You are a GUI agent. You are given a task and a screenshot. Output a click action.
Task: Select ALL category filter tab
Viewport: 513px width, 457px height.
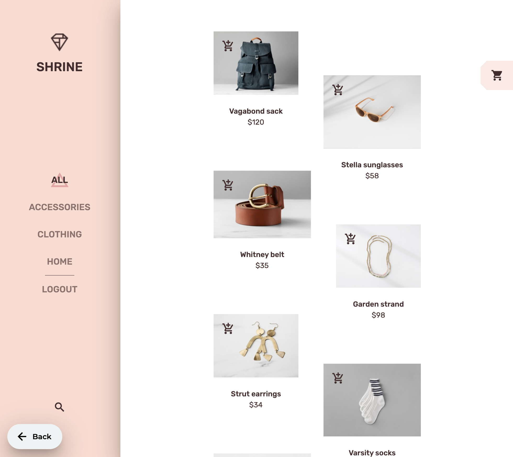[59, 180]
